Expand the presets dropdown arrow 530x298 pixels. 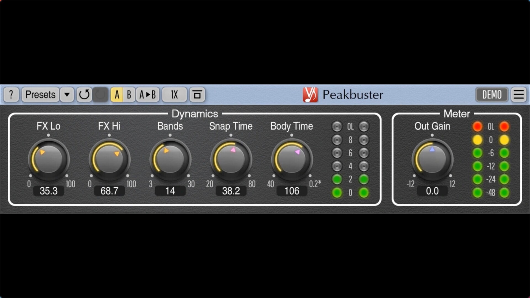click(67, 95)
